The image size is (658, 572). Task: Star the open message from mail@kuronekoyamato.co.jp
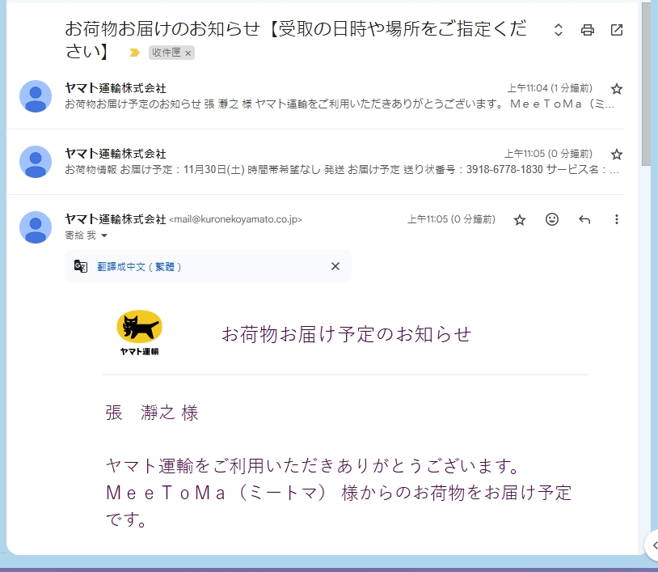(x=520, y=219)
